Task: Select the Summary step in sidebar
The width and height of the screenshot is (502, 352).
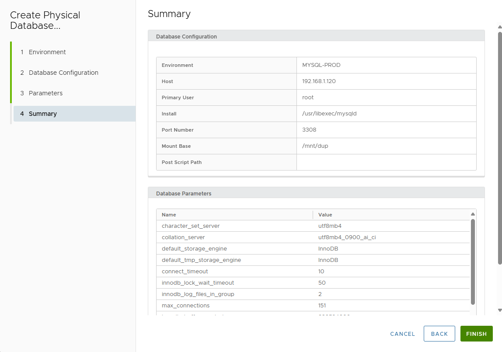Action: click(x=43, y=114)
